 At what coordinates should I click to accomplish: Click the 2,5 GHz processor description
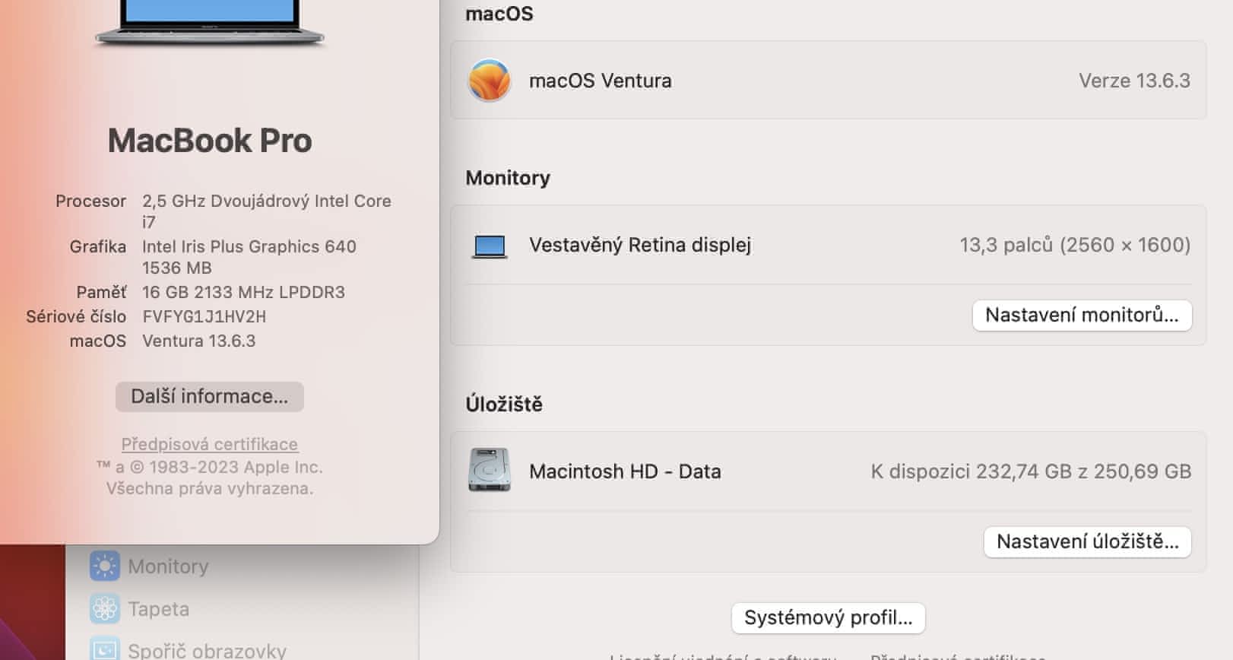pos(266,201)
